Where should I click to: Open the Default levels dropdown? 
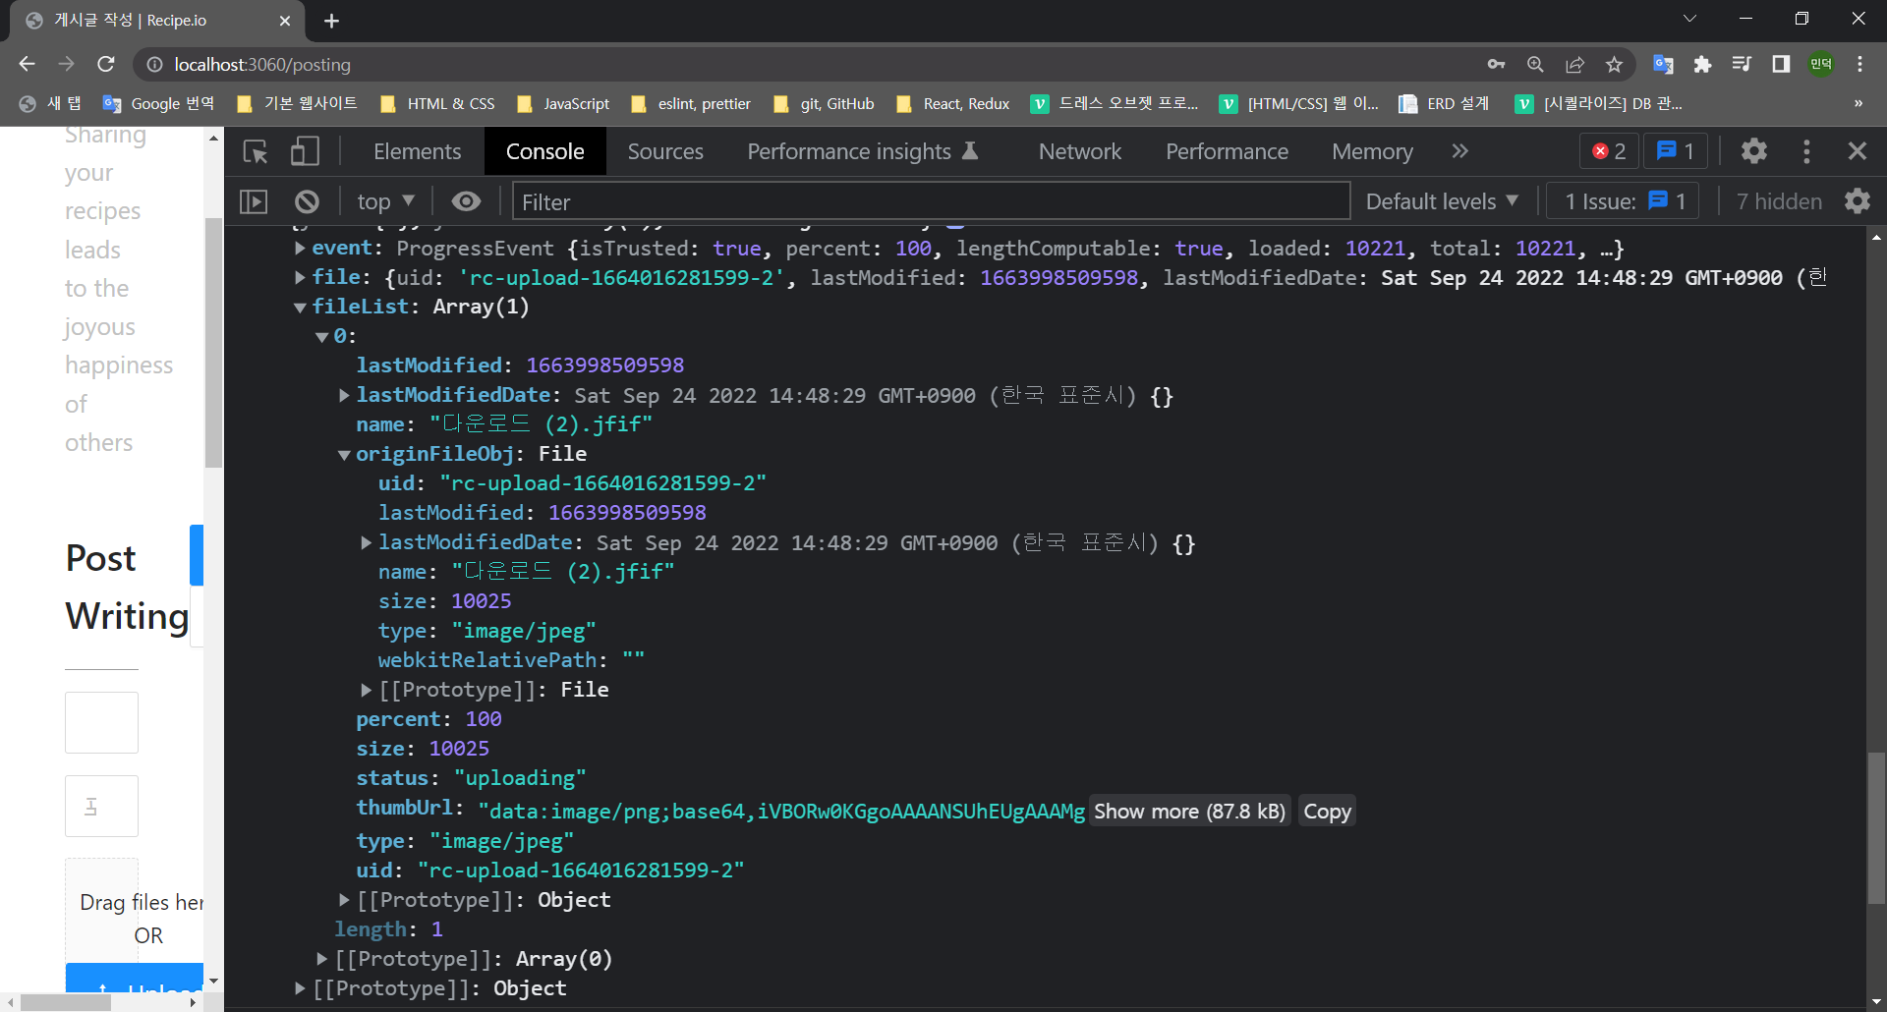[1442, 201]
